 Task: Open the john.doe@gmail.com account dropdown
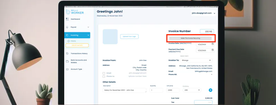pyautogui.click(x=204, y=13)
